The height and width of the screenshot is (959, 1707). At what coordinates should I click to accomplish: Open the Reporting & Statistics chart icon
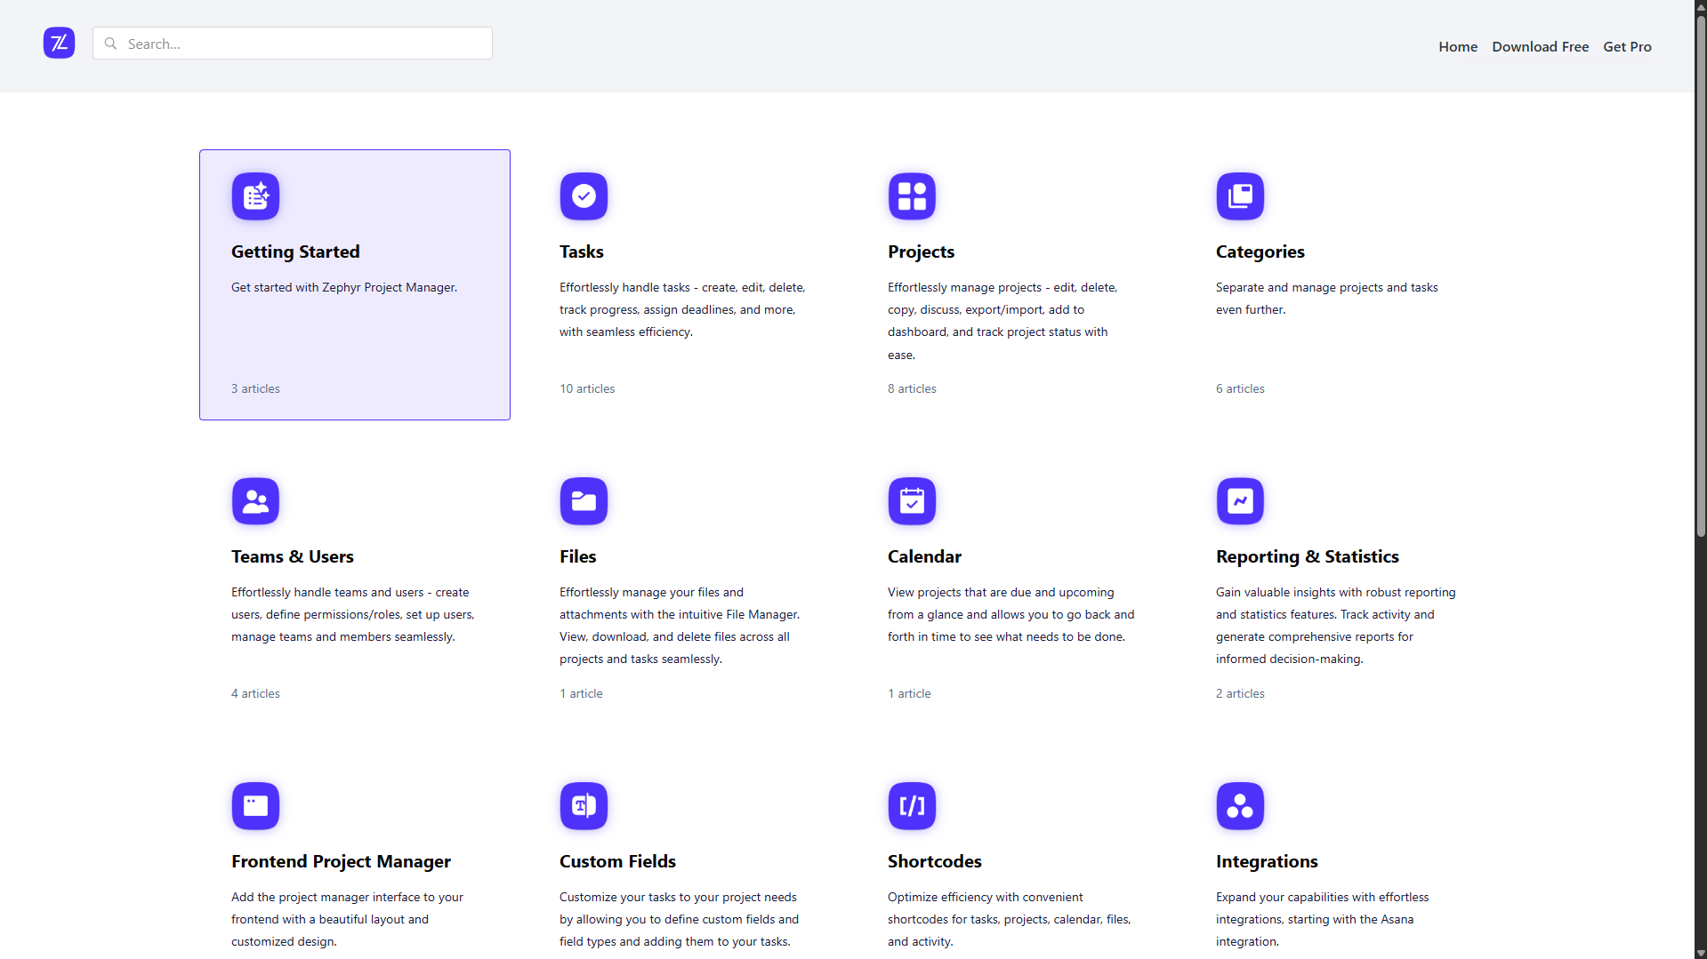1240,500
